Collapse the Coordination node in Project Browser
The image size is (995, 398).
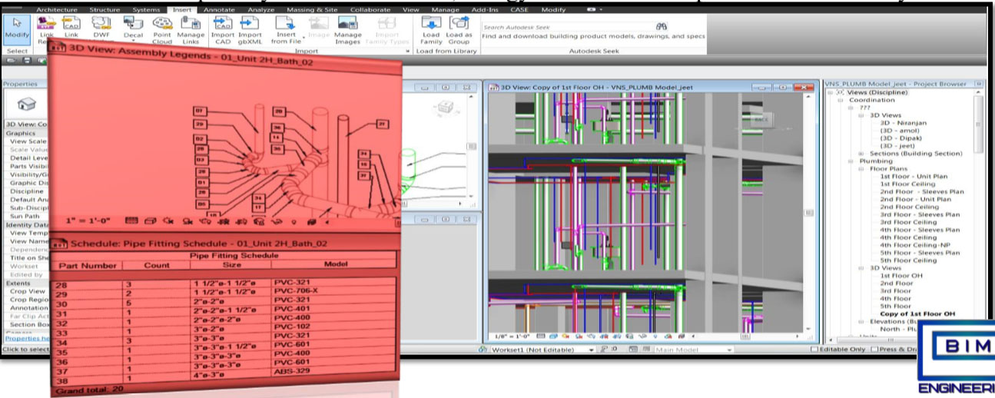click(x=841, y=100)
